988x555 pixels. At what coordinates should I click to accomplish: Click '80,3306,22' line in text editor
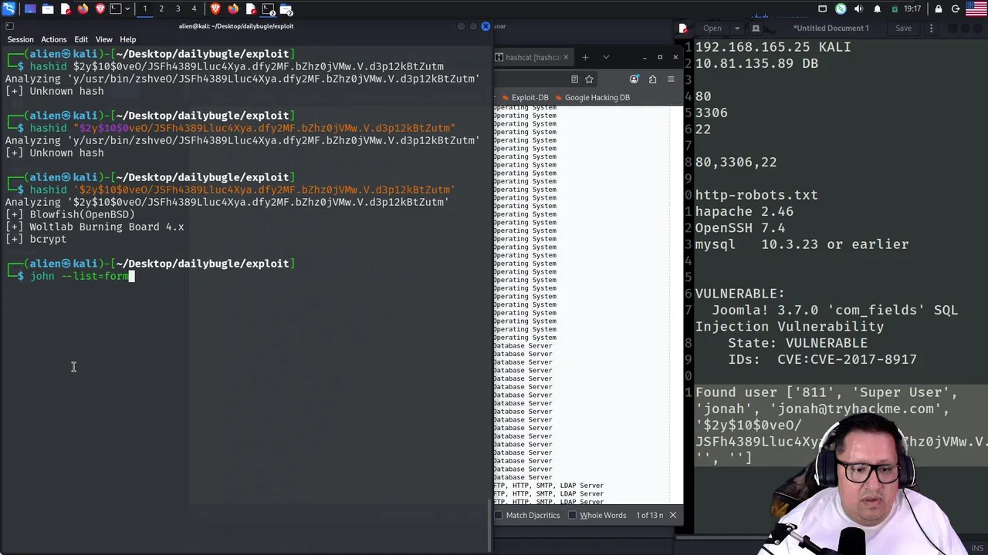(x=736, y=162)
